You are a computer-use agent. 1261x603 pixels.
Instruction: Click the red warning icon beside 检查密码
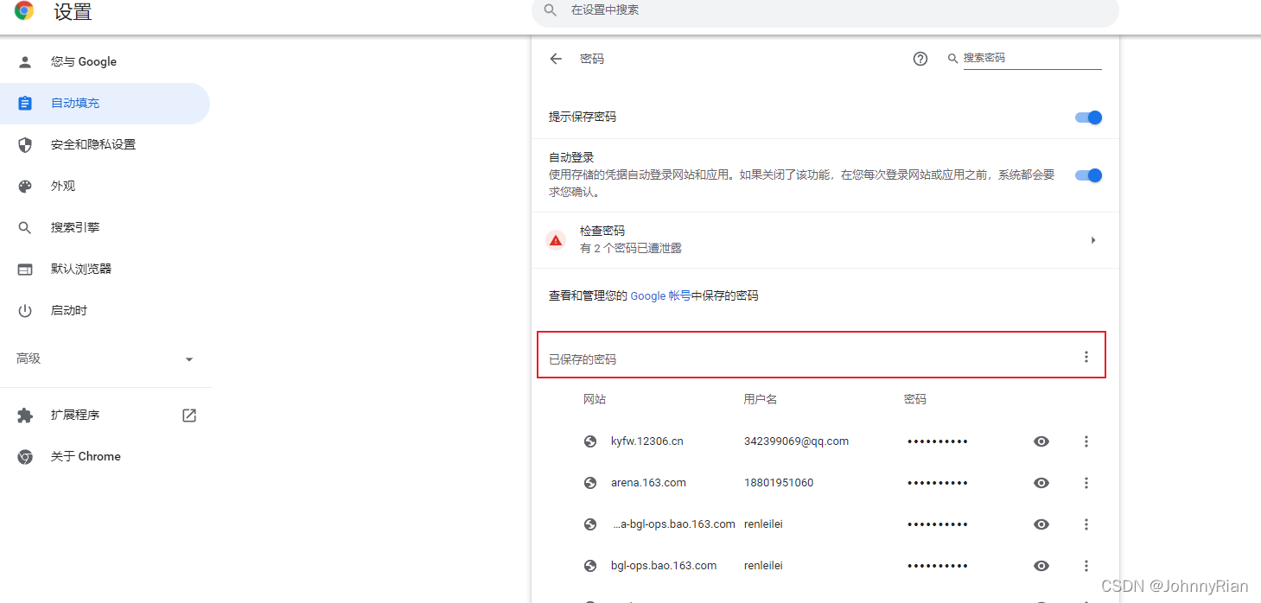[x=556, y=240]
